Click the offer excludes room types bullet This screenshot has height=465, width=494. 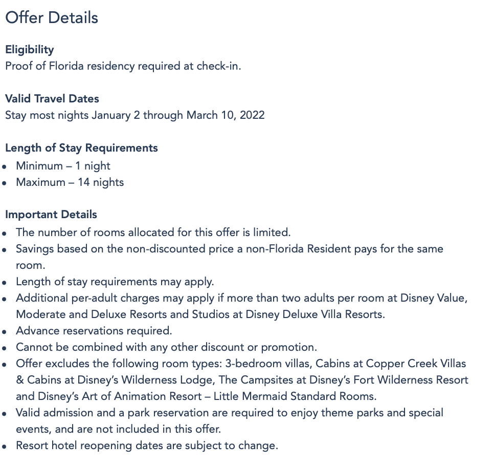tap(240, 364)
